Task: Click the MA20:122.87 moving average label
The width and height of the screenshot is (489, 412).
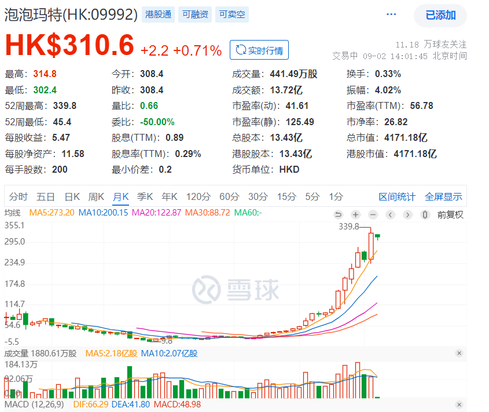Action: point(157,213)
